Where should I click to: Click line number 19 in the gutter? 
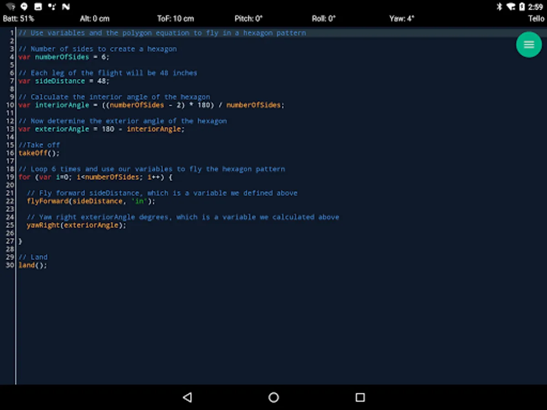point(10,177)
